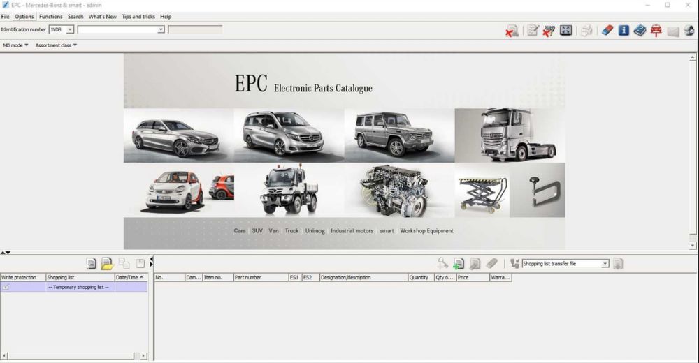Image resolution: width=699 pixels, height=363 pixels.
Task: Open the MD mode dropdown
Action: tap(15, 45)
